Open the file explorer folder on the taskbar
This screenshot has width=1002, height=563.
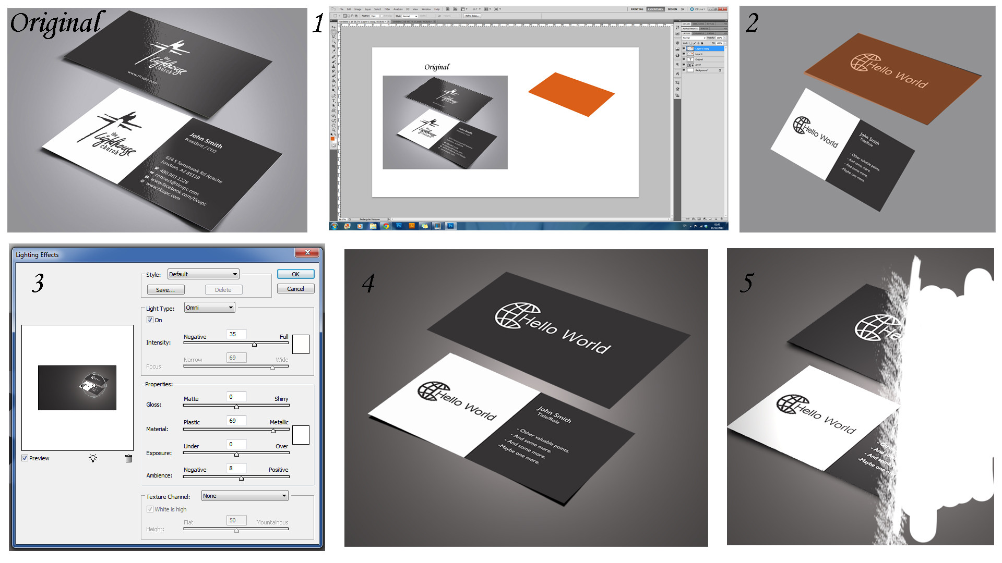click(373, 226)
